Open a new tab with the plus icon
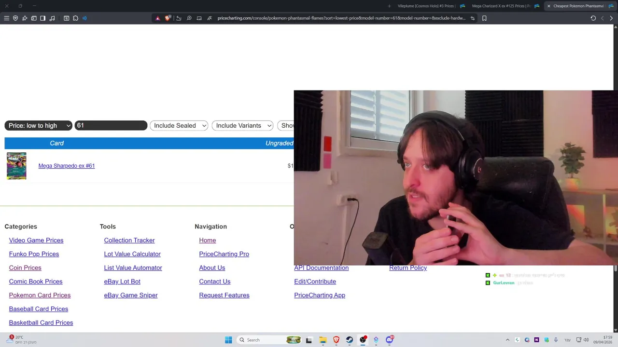This screenshot has width=618, height=347. pos(389,6)
